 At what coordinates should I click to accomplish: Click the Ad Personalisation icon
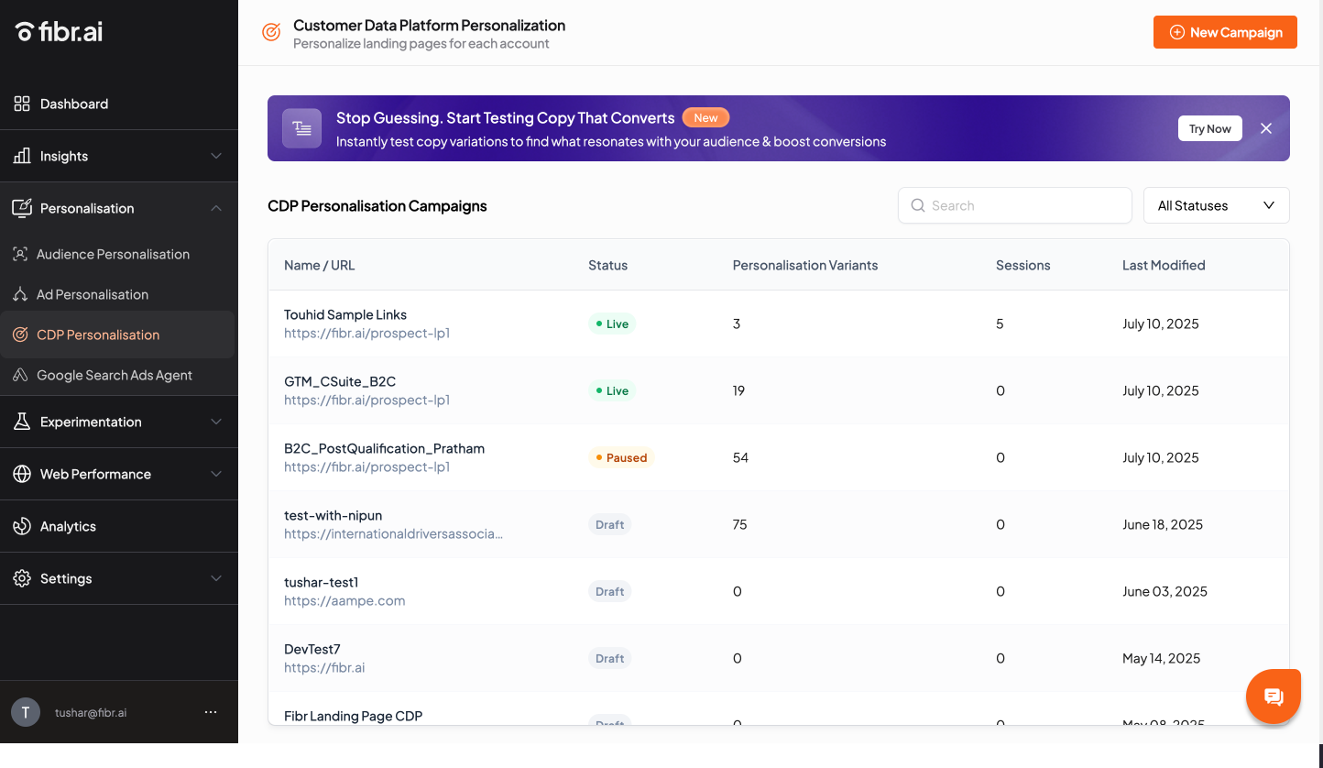20,294
